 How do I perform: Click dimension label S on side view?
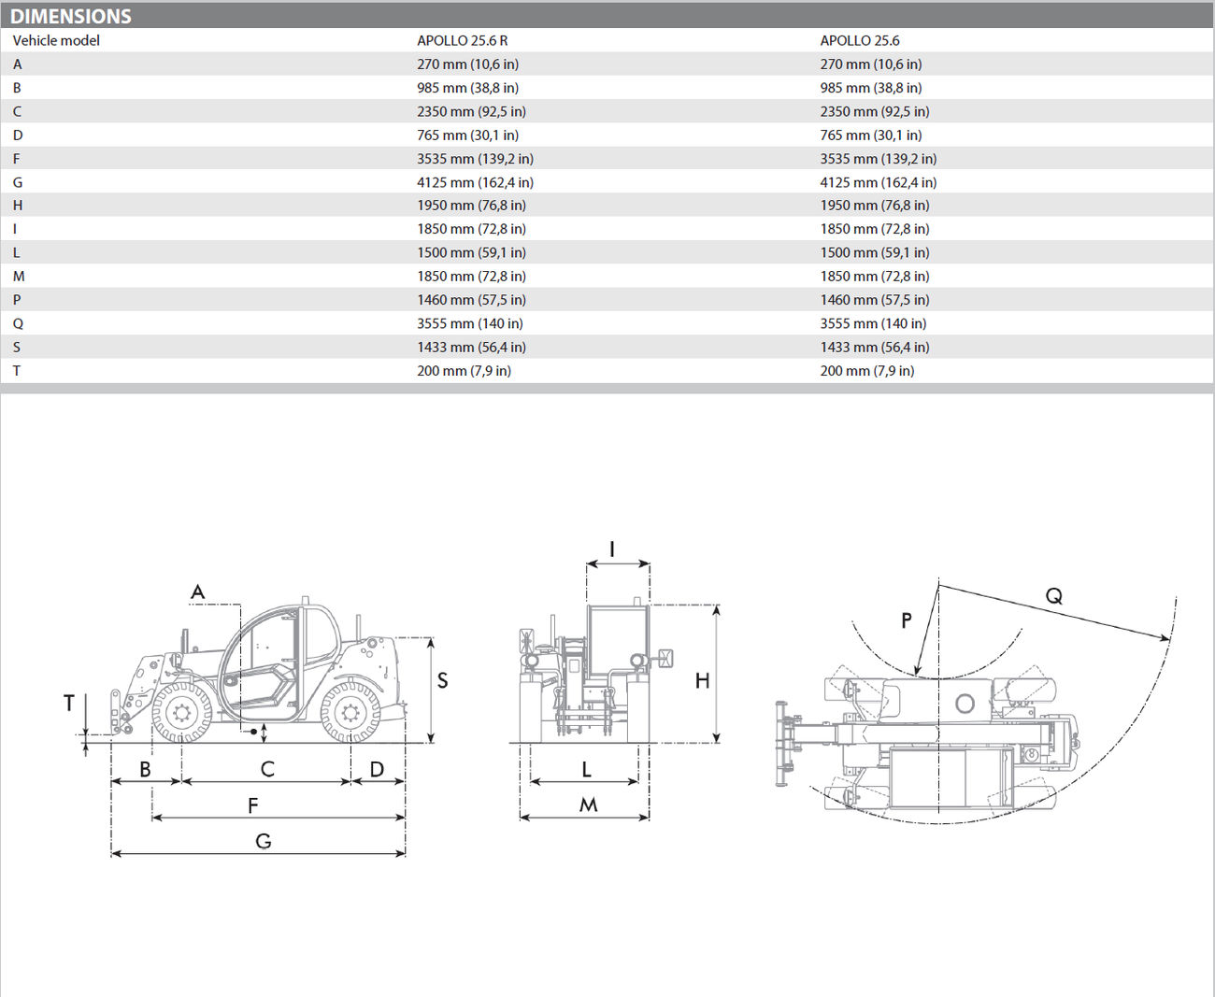coord(442,681)
